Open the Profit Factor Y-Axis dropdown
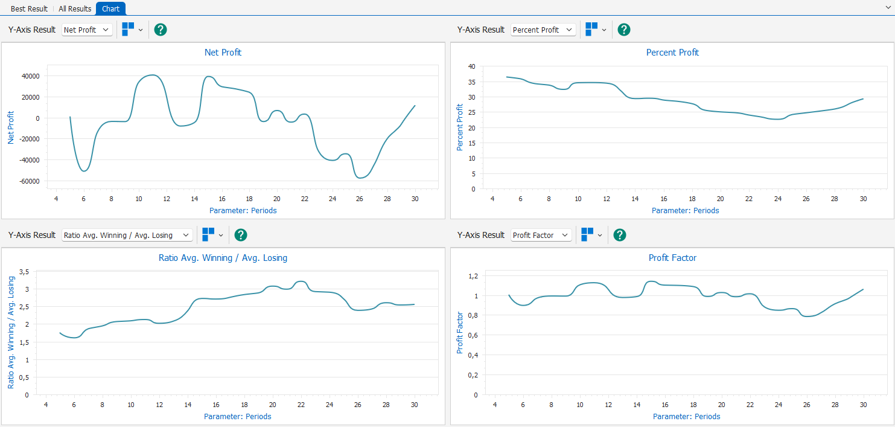This screenshot has height=427, width=895. tap(541, 235)
